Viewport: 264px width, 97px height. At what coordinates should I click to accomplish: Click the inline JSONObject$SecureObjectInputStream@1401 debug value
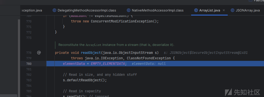coord(209,53)
